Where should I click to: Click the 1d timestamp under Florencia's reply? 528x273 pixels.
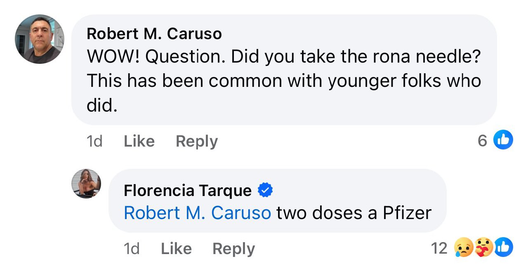tap(132, 248)
